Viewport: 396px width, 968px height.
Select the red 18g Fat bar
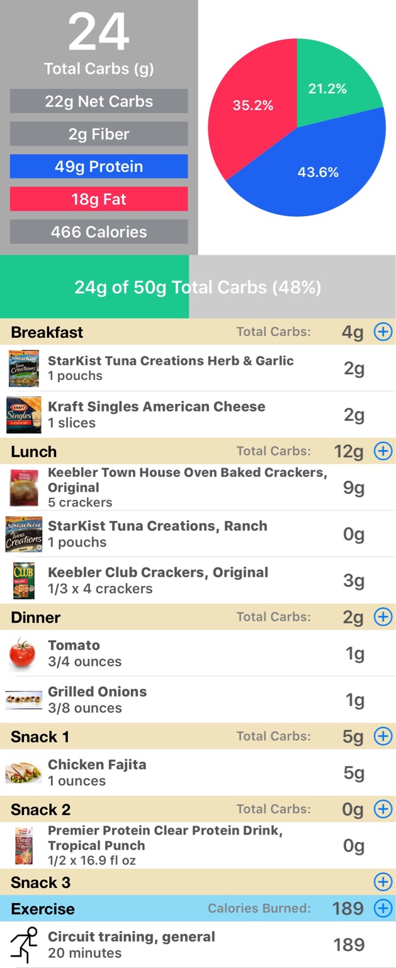tap(99, 199)
